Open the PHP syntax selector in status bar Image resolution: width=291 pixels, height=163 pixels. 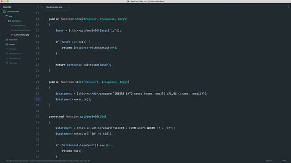pos(284,161)
